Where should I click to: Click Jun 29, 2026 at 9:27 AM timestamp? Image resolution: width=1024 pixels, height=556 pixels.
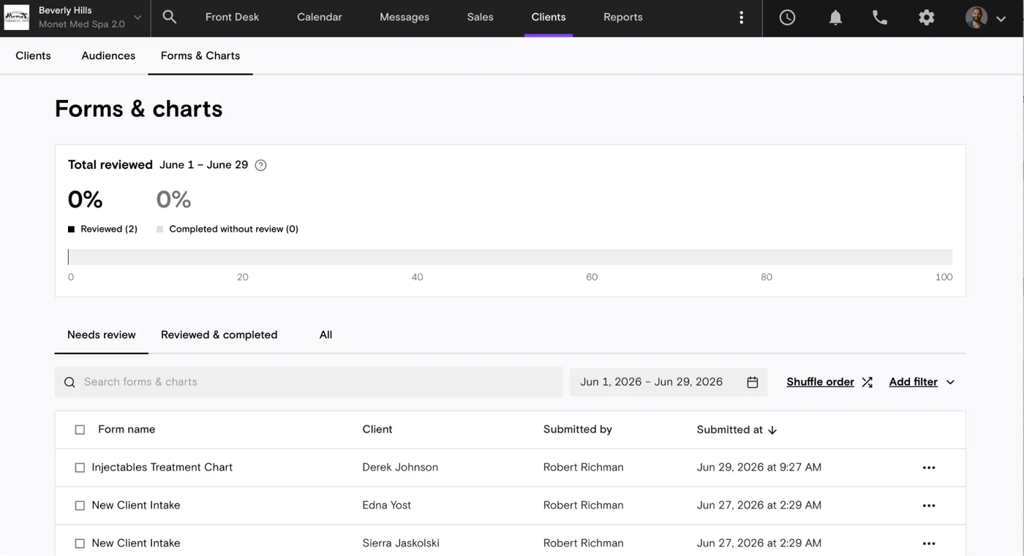point(759,468)
